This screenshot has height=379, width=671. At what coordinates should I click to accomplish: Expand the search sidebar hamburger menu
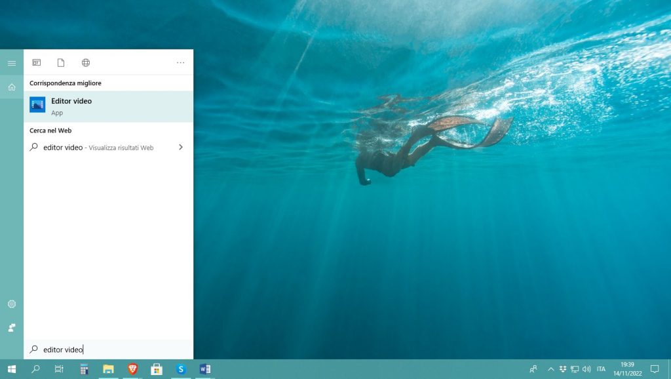point(12,63)
